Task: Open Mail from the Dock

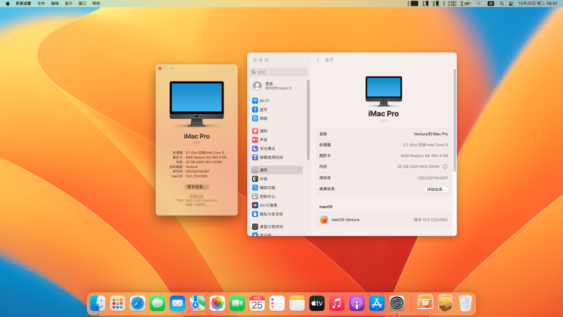Action: (177, 303)
